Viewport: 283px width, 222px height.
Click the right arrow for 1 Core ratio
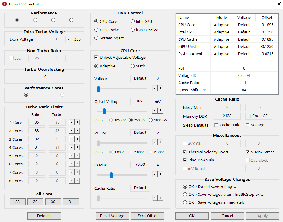point(77,122)
